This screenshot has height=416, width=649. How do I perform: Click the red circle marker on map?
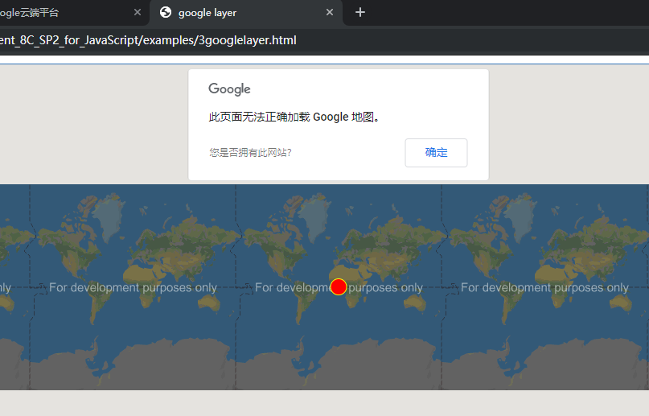coord(339,286)
